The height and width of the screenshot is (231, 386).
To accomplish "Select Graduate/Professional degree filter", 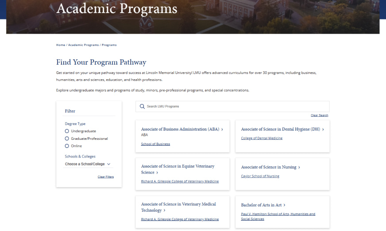I will click(67, 139).
